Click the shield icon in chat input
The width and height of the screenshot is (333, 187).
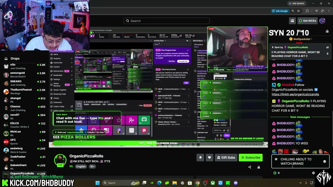click(276, 159)
